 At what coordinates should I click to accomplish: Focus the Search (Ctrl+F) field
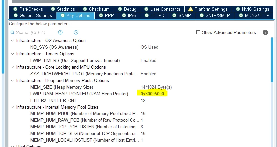34,32
